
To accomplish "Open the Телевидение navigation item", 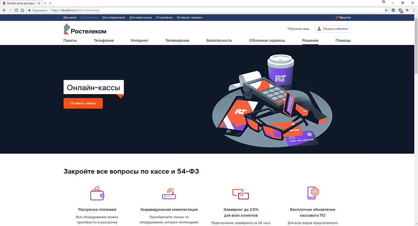I will tap(177, 40).
